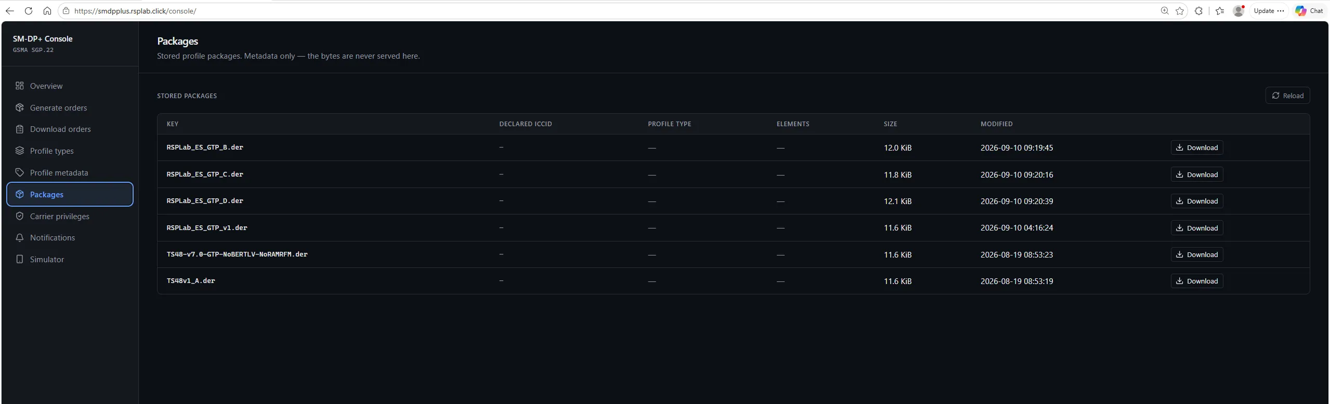
Task: Select the TS48v1_A.der key text
Action: click(191, 281)
